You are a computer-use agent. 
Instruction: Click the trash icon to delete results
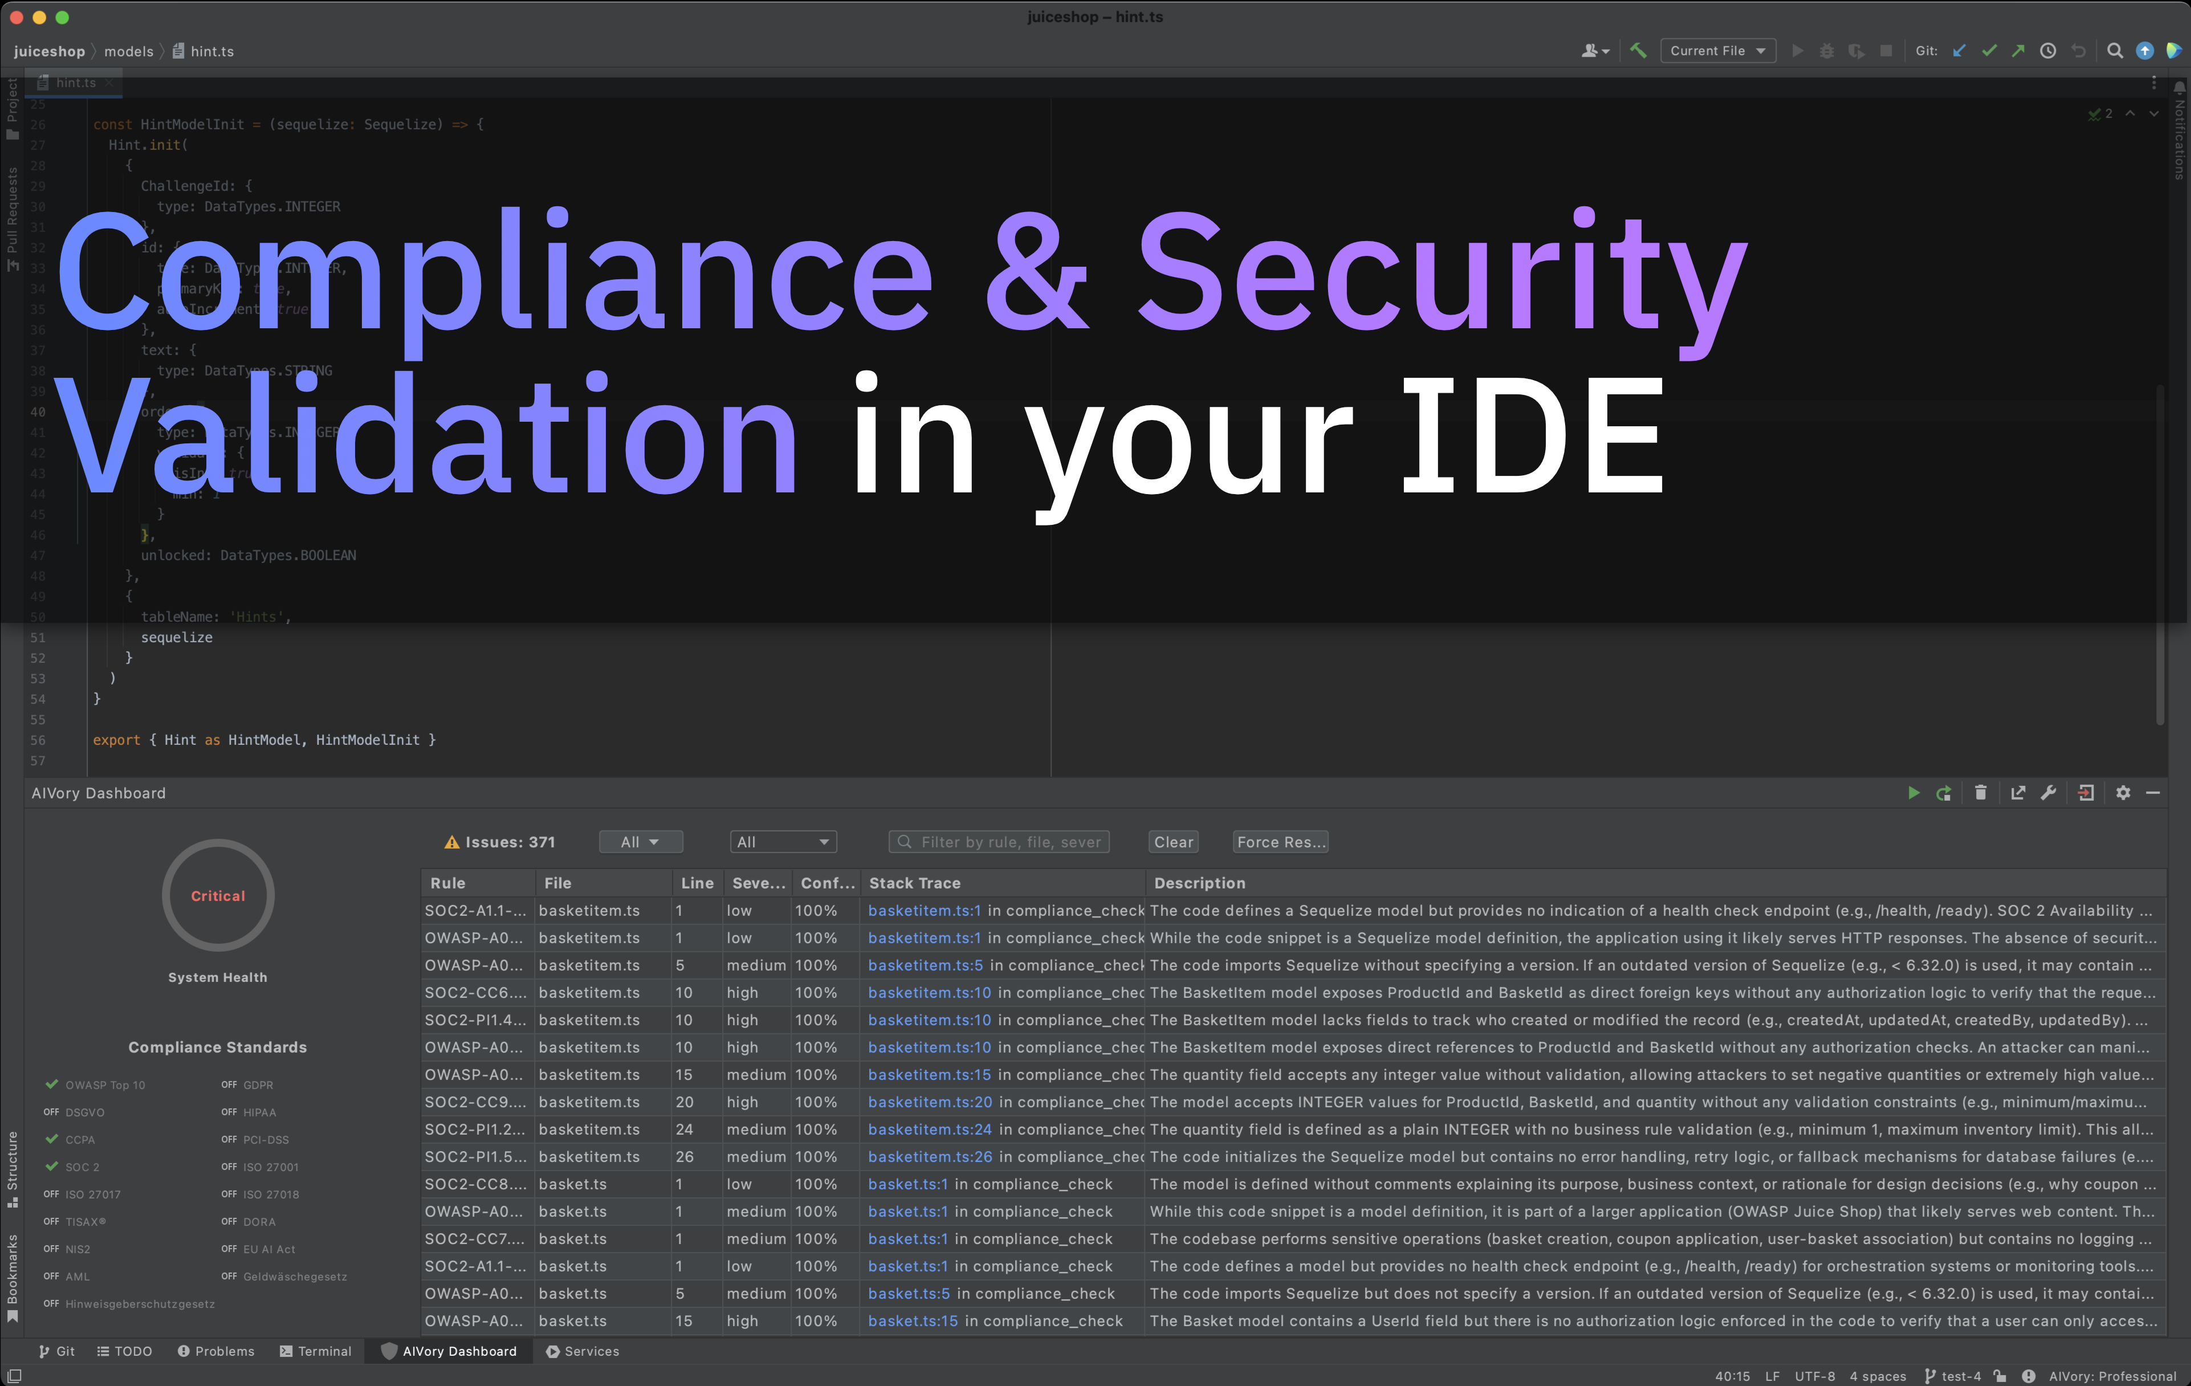(1981, 793)
